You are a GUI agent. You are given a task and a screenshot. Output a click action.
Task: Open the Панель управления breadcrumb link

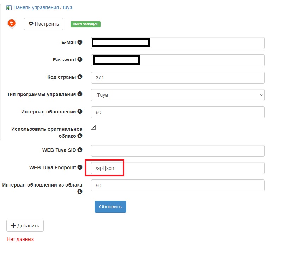tap(36, 7)
